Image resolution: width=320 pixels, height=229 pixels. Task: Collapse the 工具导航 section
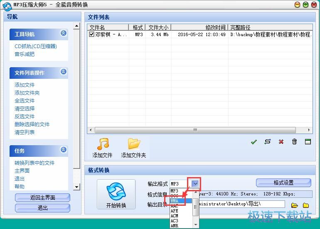[x=64, y=33]
